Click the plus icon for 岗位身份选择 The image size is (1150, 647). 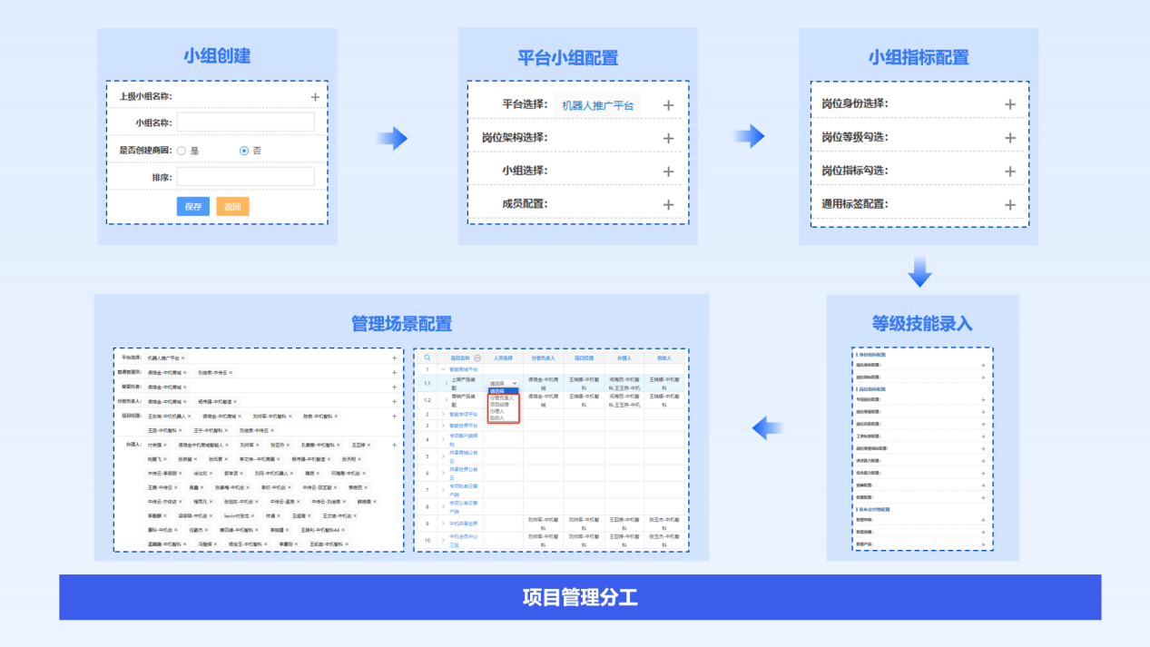[1009, 104]
